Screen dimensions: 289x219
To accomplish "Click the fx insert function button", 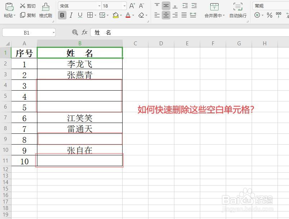I will 84,32.
